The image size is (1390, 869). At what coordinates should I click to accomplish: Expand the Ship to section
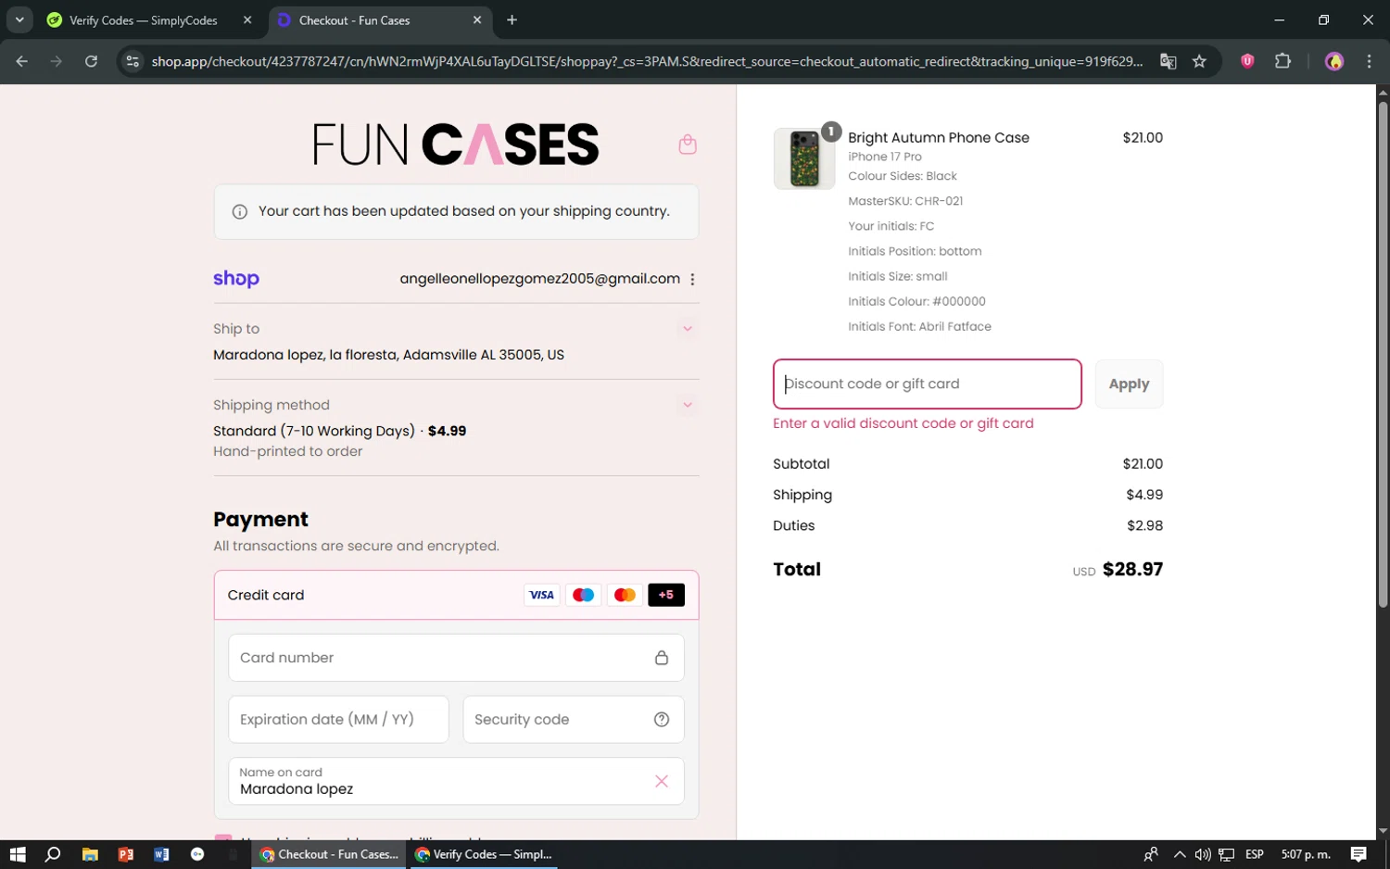click(x=688, y=329)
